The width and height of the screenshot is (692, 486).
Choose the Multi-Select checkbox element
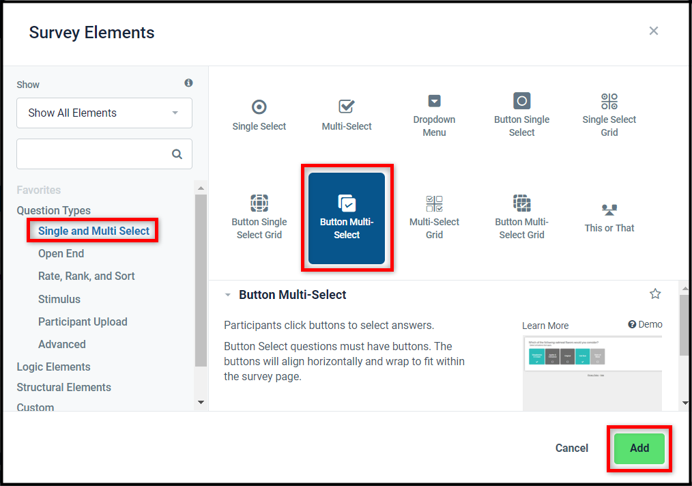tap(347, 115)
